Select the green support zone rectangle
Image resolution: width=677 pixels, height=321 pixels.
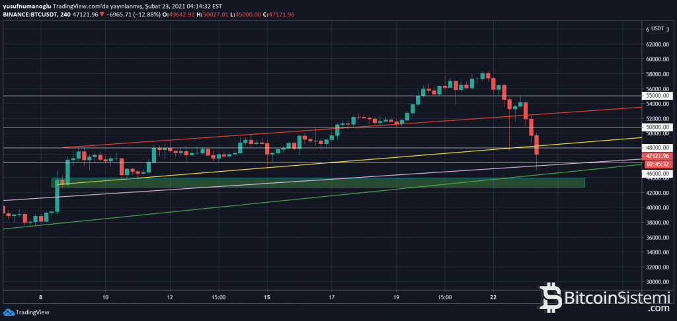318,183
